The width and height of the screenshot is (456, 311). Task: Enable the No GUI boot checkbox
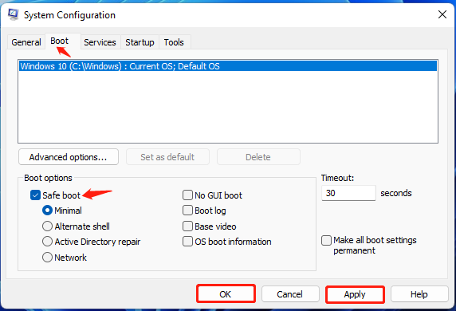tap(187, 195)
